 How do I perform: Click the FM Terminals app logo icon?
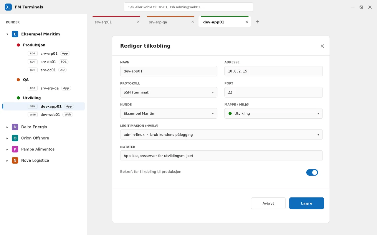click(x=8, y=7)
